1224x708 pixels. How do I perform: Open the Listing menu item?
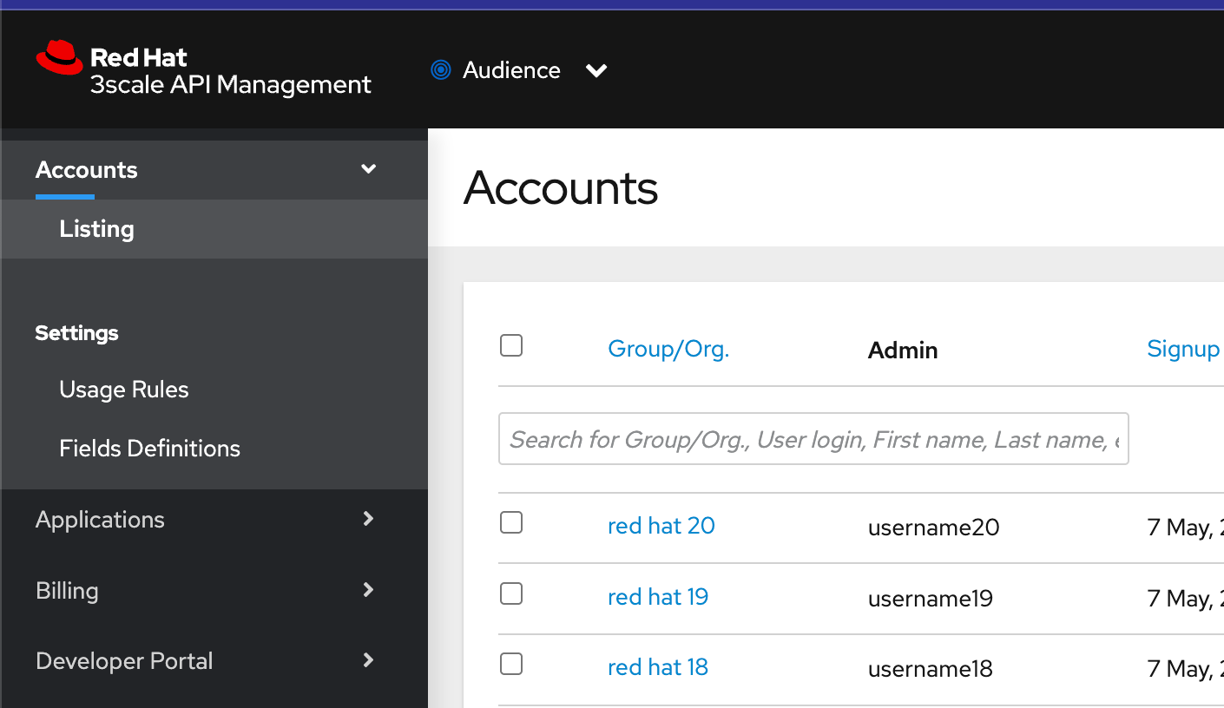point(96,229)
